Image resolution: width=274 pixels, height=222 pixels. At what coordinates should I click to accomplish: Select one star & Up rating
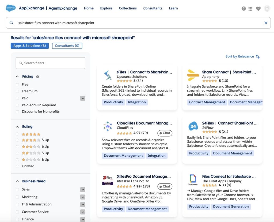[x=17, y=160]
